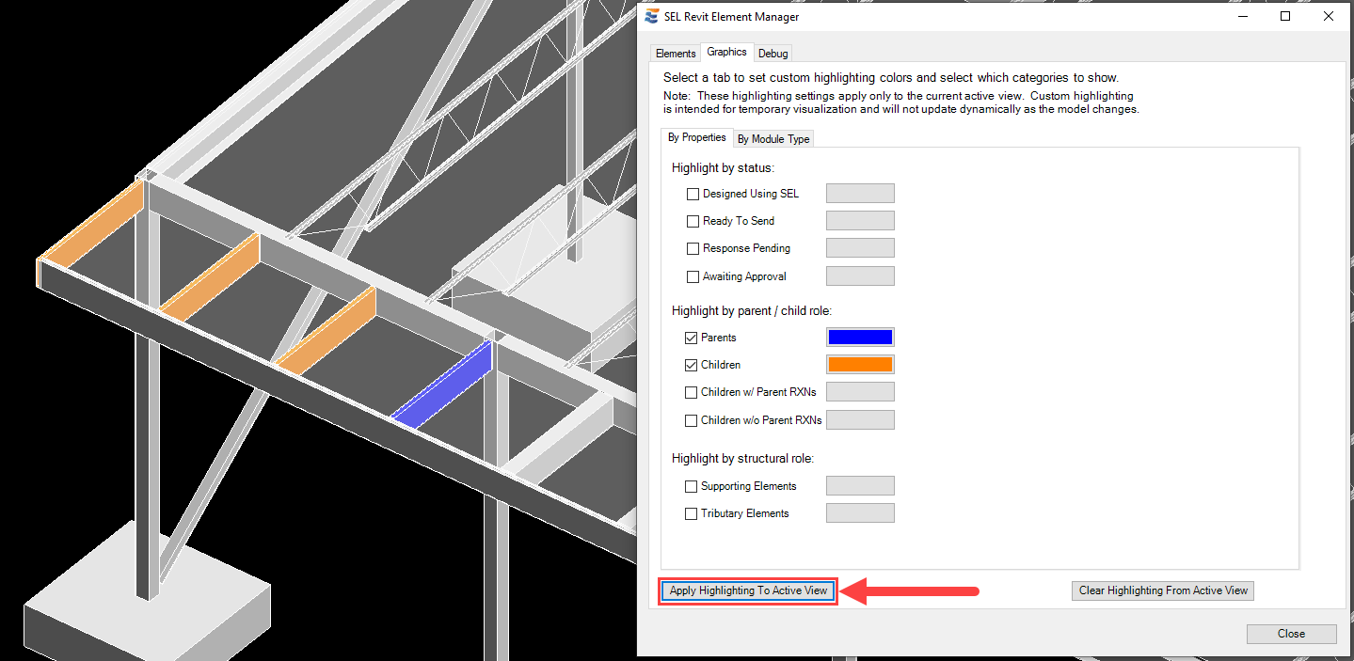This screenshot has width=1354, height=661.
Task: Click Apply Highlighting To Active View
Action: pos(748,590)
